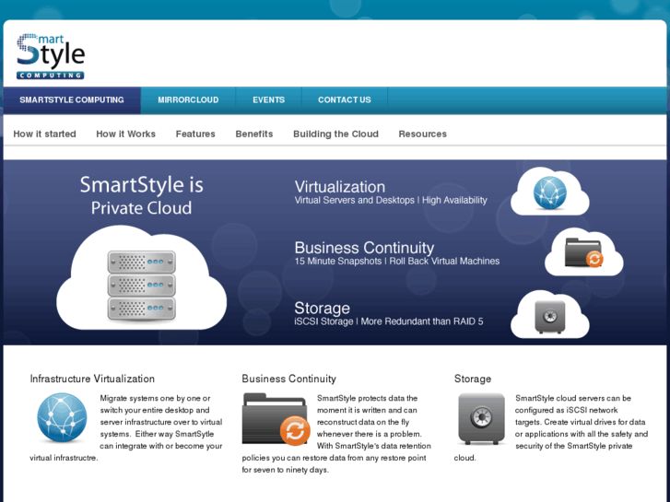The image size is (670, 502).
Task: Open Building the Cloud page
Action: coord(335,134)
